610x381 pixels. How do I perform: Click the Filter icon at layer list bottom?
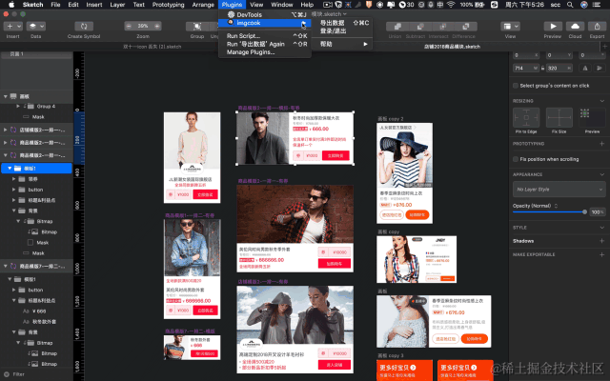point(7,374)
